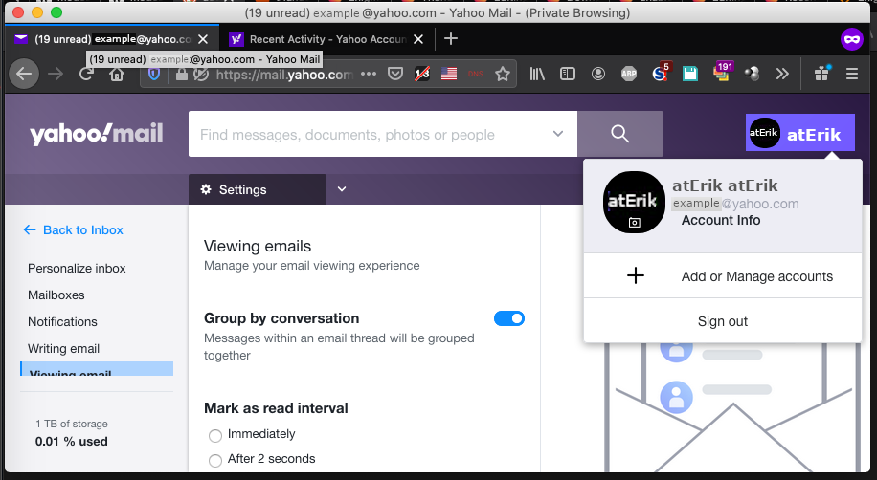Click the private browsing mask icon
Viewport: 877px width, 480px height.
tap(852, 39)
